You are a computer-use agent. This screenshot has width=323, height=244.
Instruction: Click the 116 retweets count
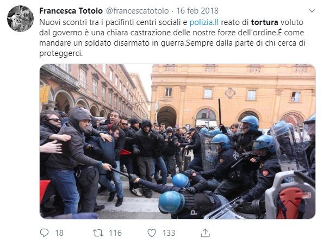pyautogui.click(x=115, y=233)
